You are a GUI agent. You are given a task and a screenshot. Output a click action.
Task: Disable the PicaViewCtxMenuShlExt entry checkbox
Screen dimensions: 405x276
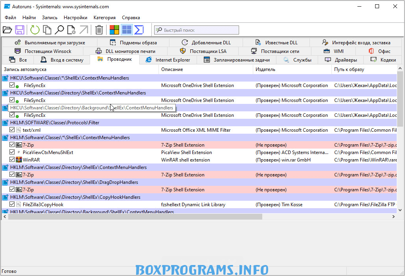12,152
